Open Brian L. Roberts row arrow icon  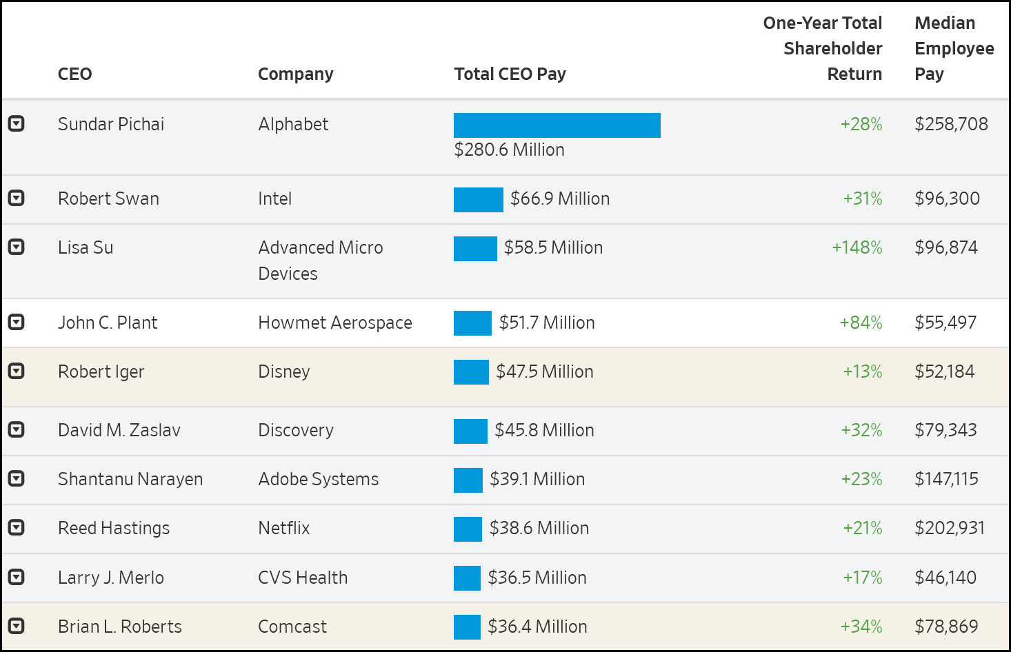click(16, 626)
